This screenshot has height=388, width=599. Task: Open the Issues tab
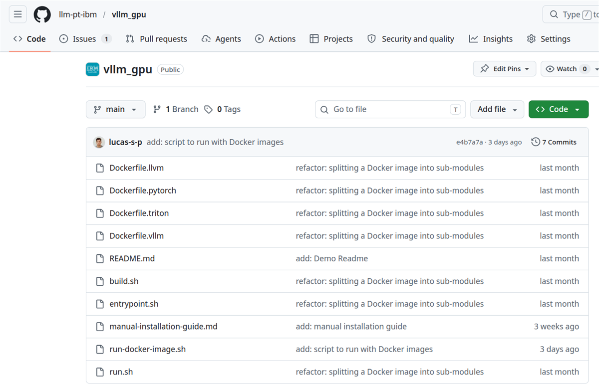coord(85,39)
